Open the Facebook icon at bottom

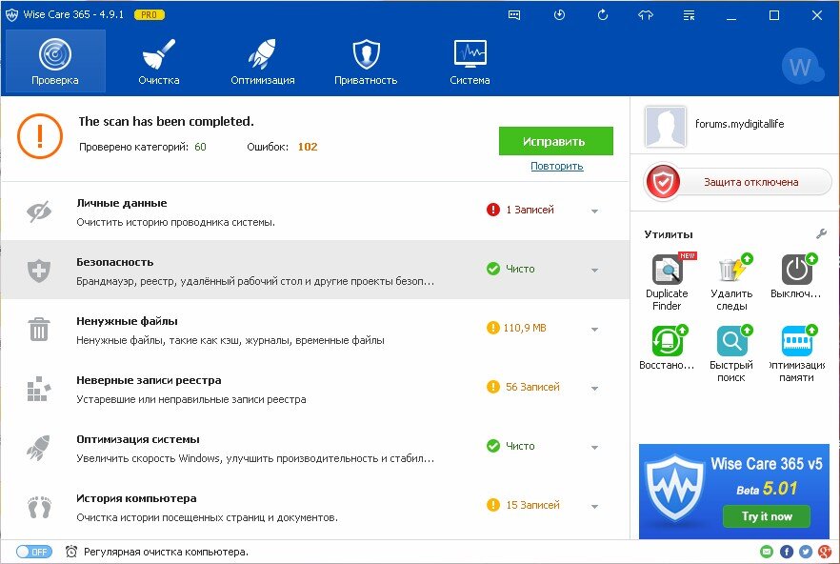coord(787,551)
